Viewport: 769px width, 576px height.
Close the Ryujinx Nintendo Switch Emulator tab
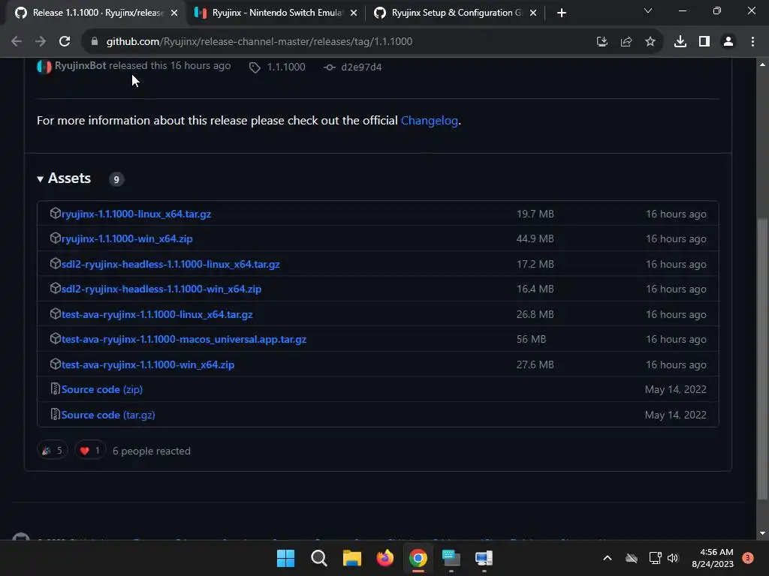tap(354, 13)
